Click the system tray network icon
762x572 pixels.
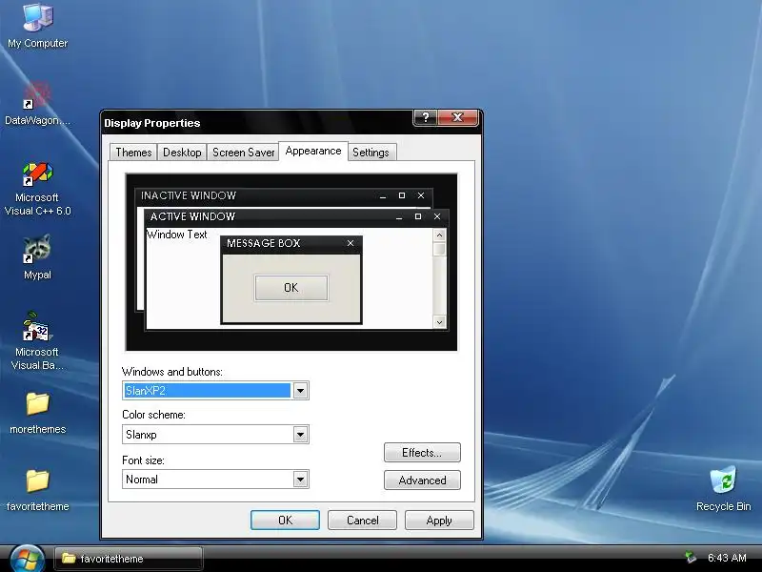tap(690, 558)
